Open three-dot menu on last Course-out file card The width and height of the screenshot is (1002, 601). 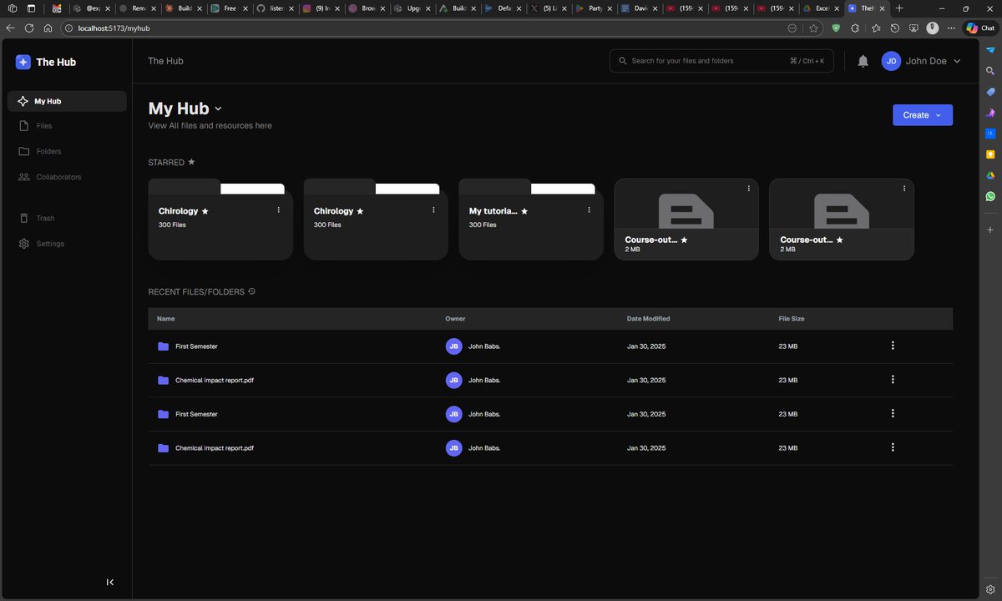click(x=904, y=189)
